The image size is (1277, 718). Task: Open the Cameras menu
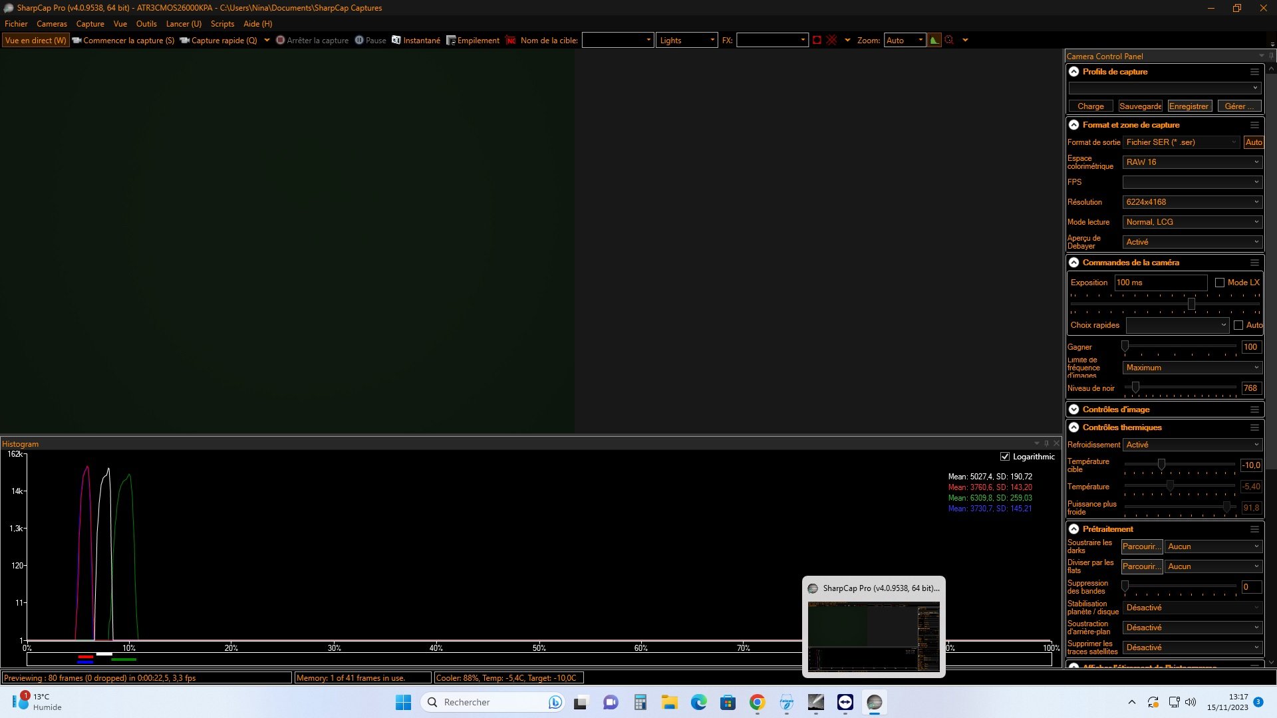coord(52,24)
